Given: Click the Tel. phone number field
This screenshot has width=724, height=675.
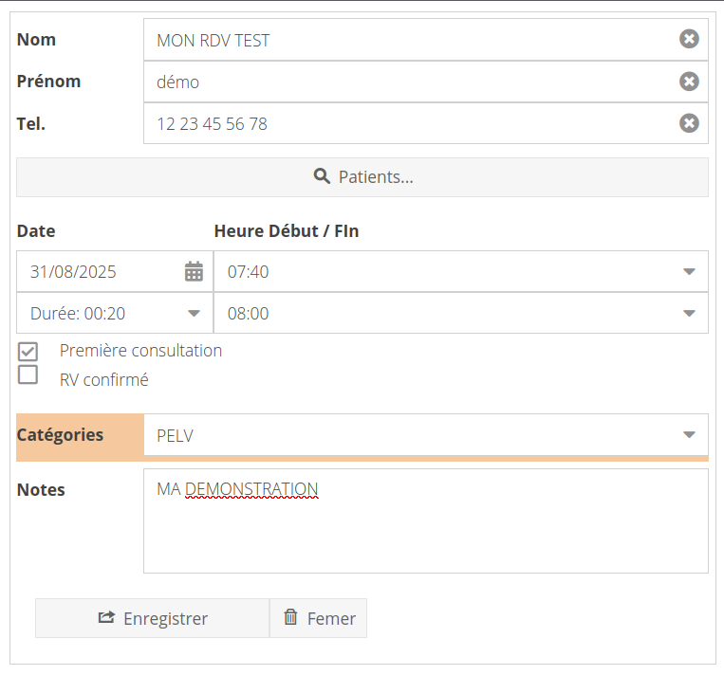Looking at the screenshot, I should point(408,123).
